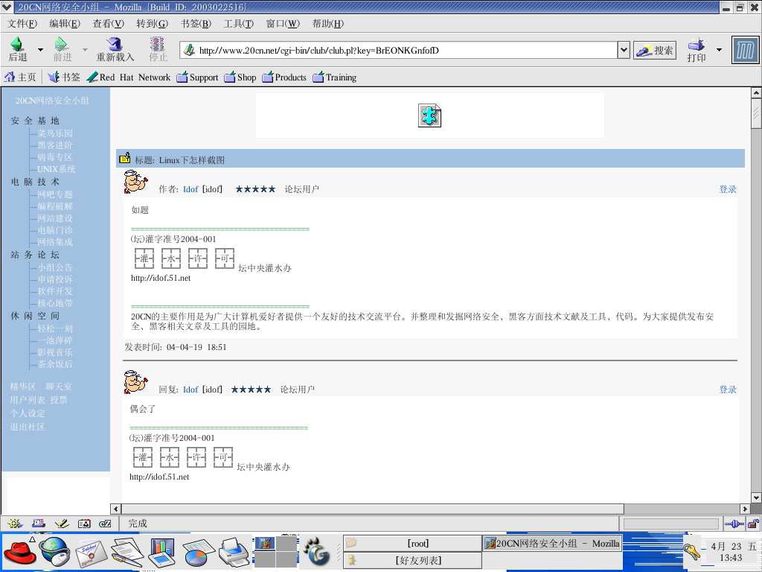
Task: Click the 停止 stop icon
Action: [158, 44]
